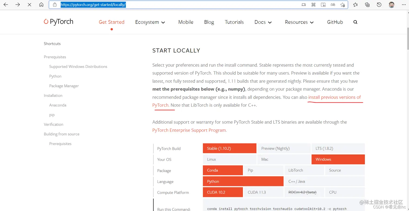409x211 pixels.
Task: Select LTS (1.8.2) build
Action: tap(338, 148)
